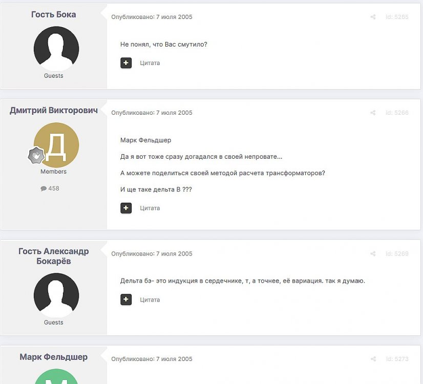This screenshot has width=423, height=384.
Task: Click share icon on post id 5266
Action: click(373, 113)
